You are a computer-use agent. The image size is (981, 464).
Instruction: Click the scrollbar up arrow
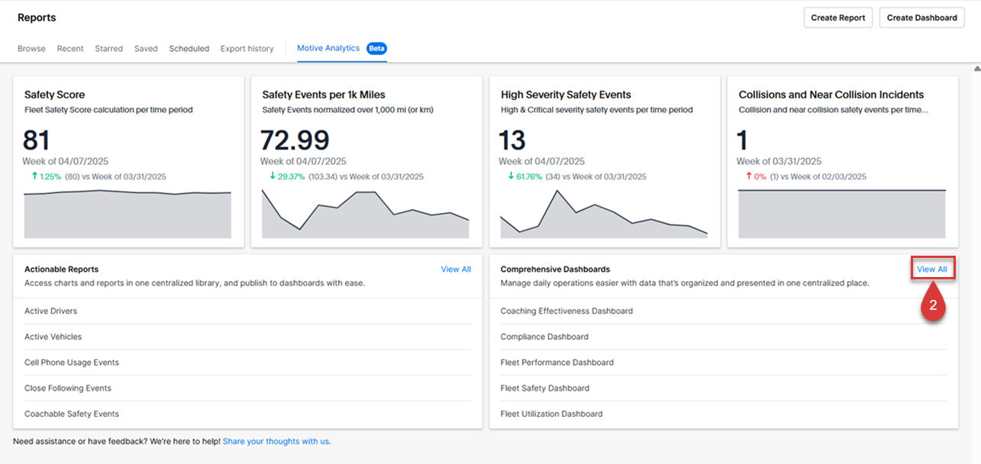[x=976, y=69]
